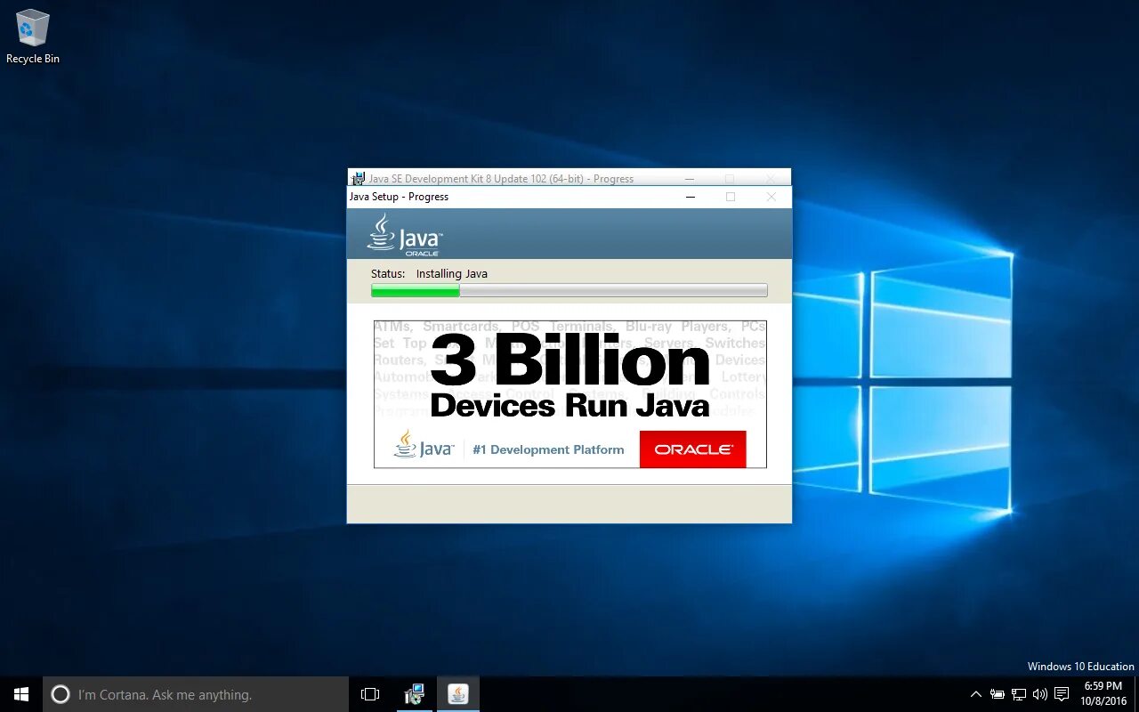
Task: Click the Java logo in setup header
Action: click(405, 235)
